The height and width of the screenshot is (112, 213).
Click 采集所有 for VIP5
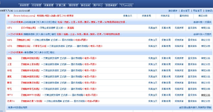click(179, 40)
